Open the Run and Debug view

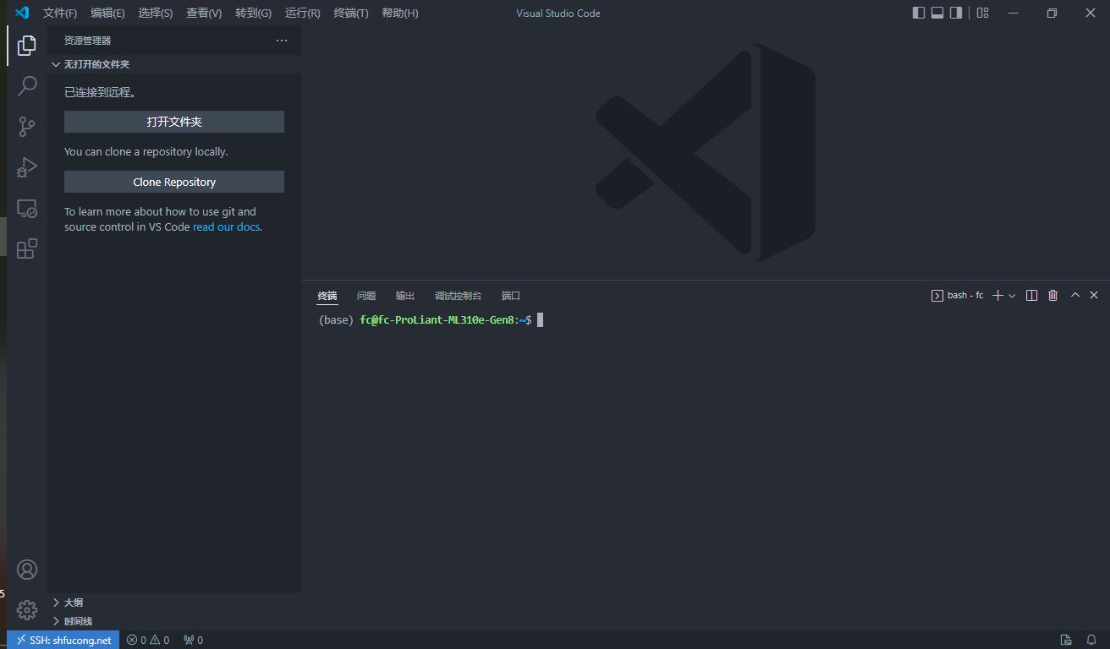coord(27,167)
